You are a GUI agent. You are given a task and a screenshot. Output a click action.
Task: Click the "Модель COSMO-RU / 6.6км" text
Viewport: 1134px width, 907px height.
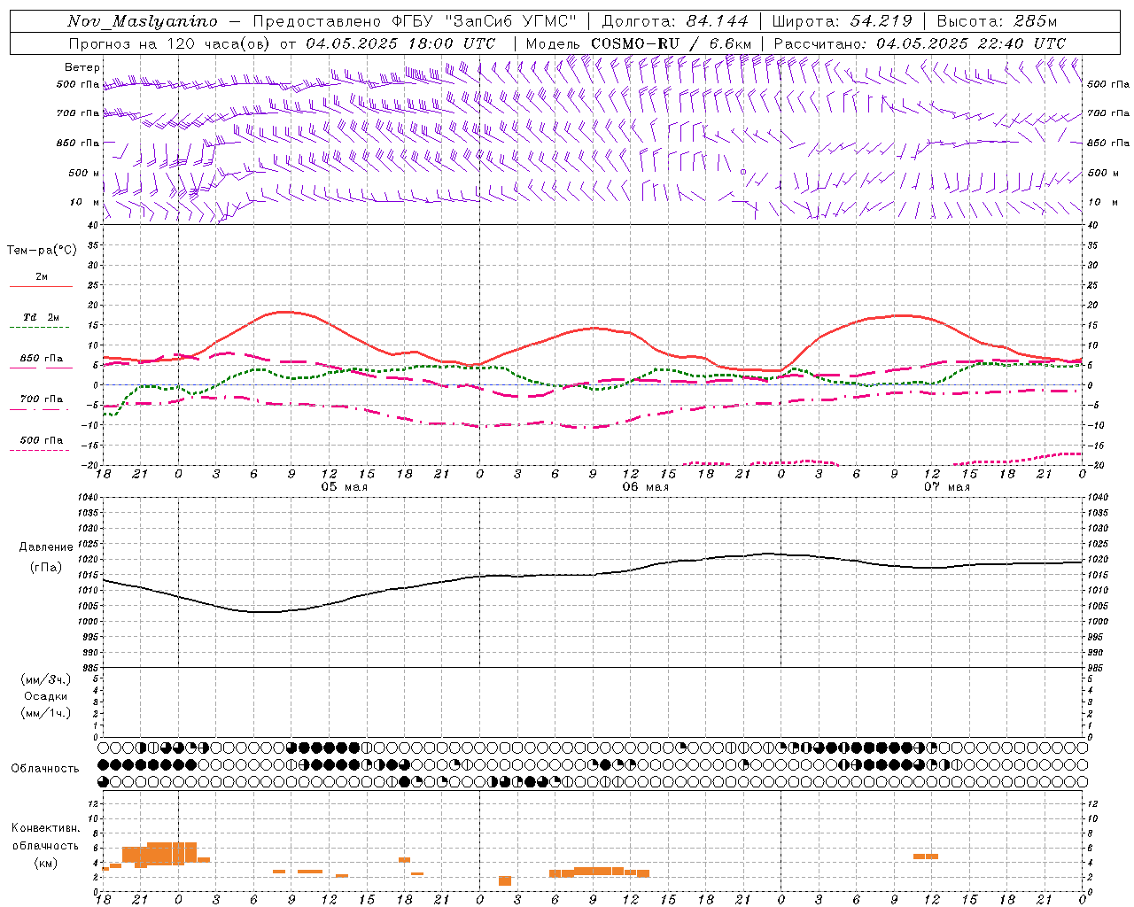point(639,43)
